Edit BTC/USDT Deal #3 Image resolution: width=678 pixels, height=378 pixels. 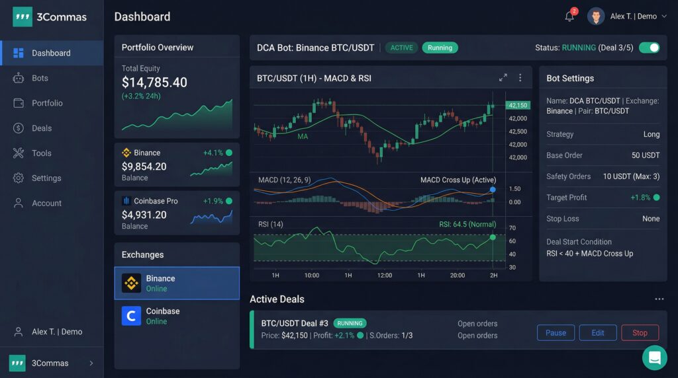598,332
